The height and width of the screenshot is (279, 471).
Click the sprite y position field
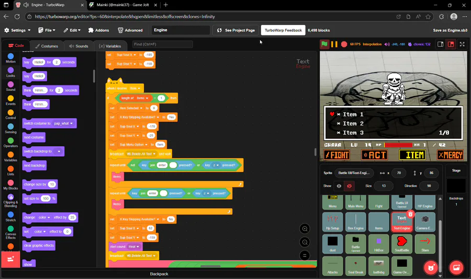click(431, 173)
